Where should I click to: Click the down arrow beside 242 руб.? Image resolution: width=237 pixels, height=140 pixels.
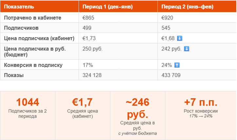pyautogui.click(x=187, y=49)
